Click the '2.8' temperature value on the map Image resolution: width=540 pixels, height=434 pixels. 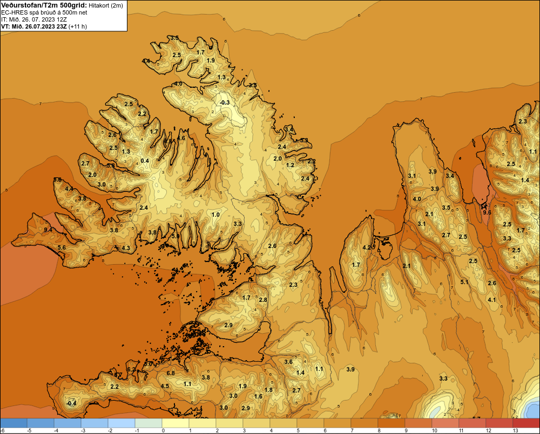point(263,300)
